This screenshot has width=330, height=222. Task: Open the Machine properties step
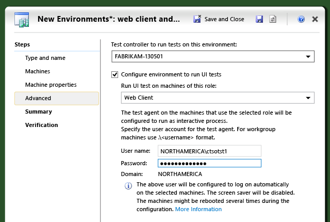(51, 85)
